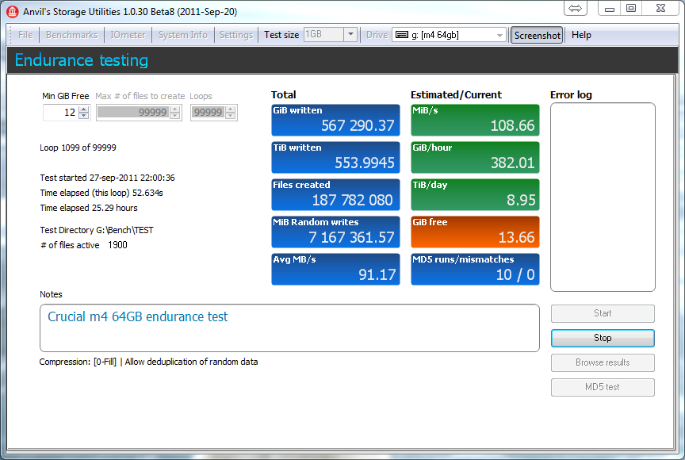Click 'Time elapsed (this loop) 52.634s' text
The height and width of the screenshot is (460, 685).
[101, 193]
